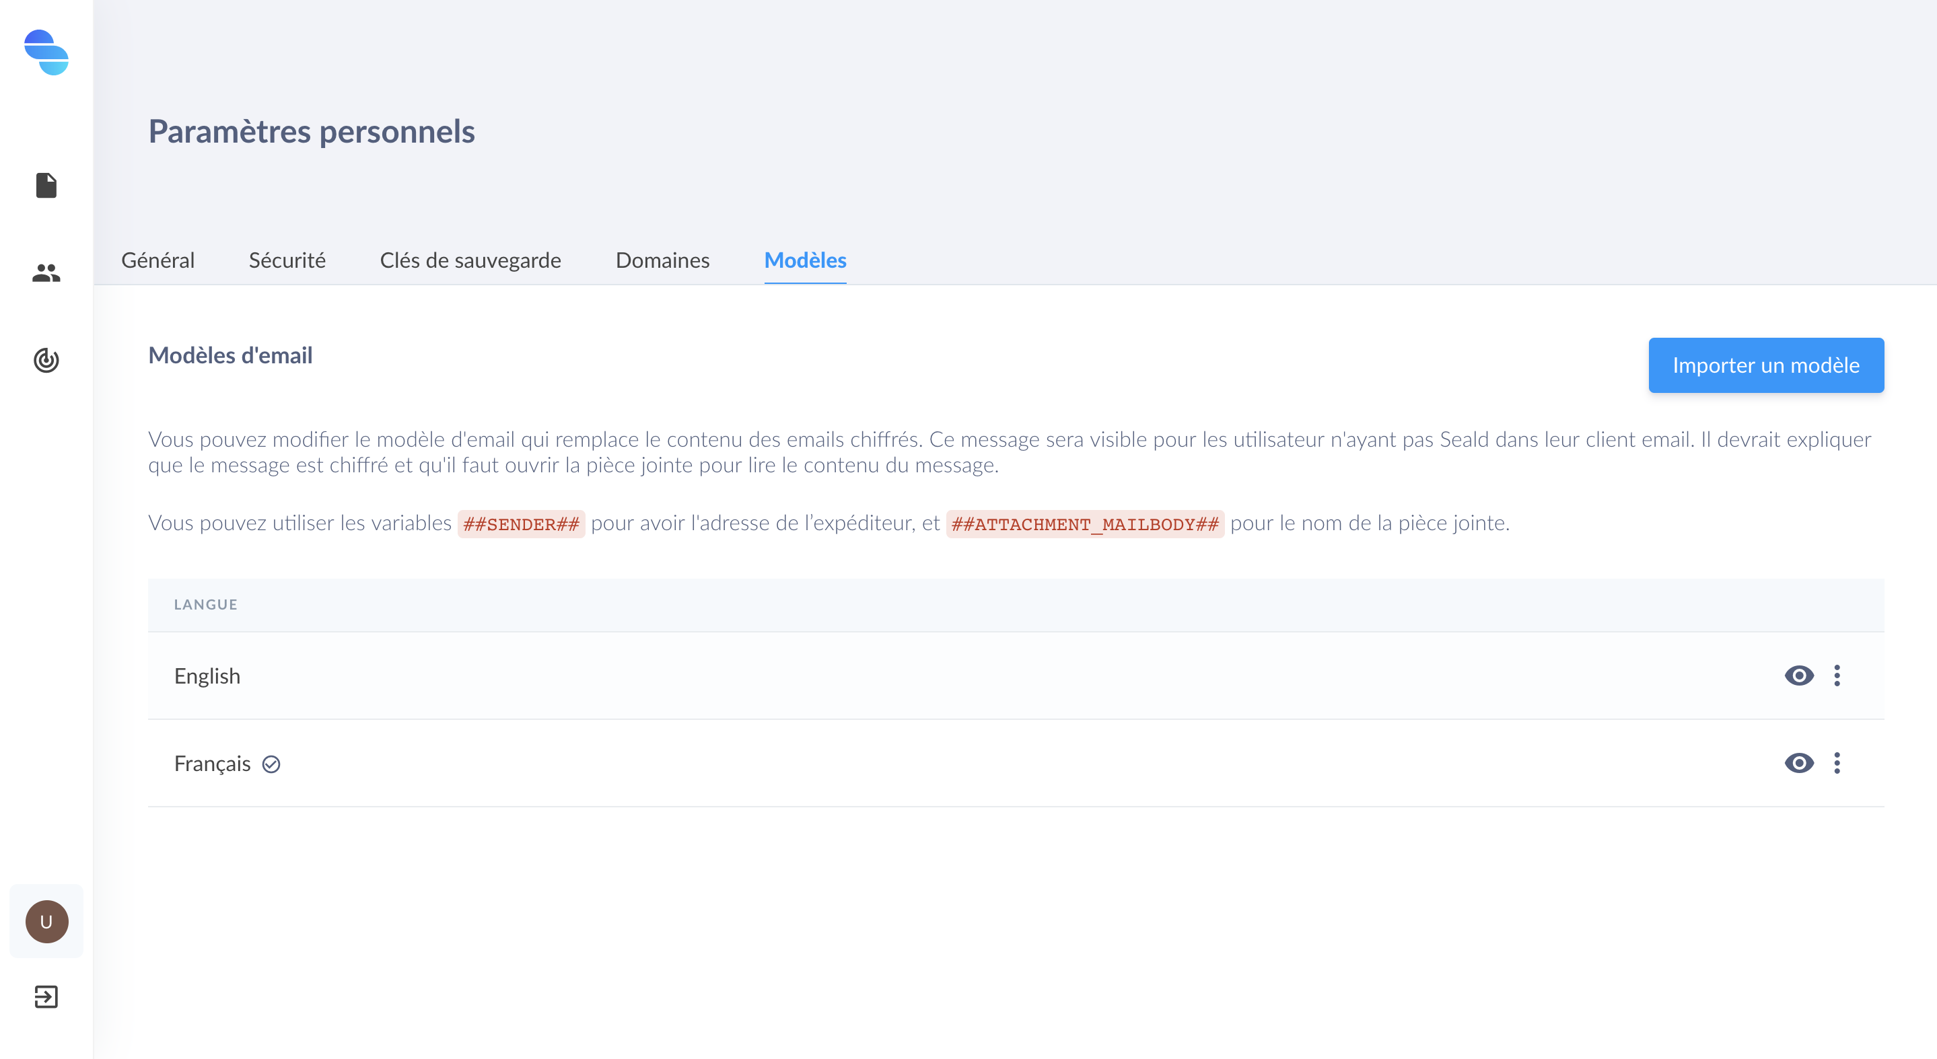
Task: Click the Modèles d'email heading
Action: tap(230, 355)
